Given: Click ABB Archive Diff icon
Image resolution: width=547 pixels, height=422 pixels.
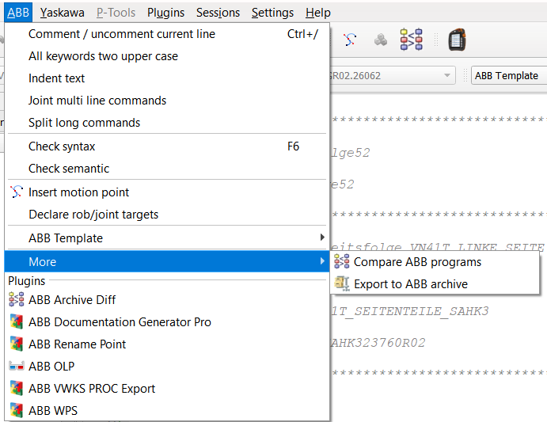Looking at the screenshot, I should [x=17, y=299].
